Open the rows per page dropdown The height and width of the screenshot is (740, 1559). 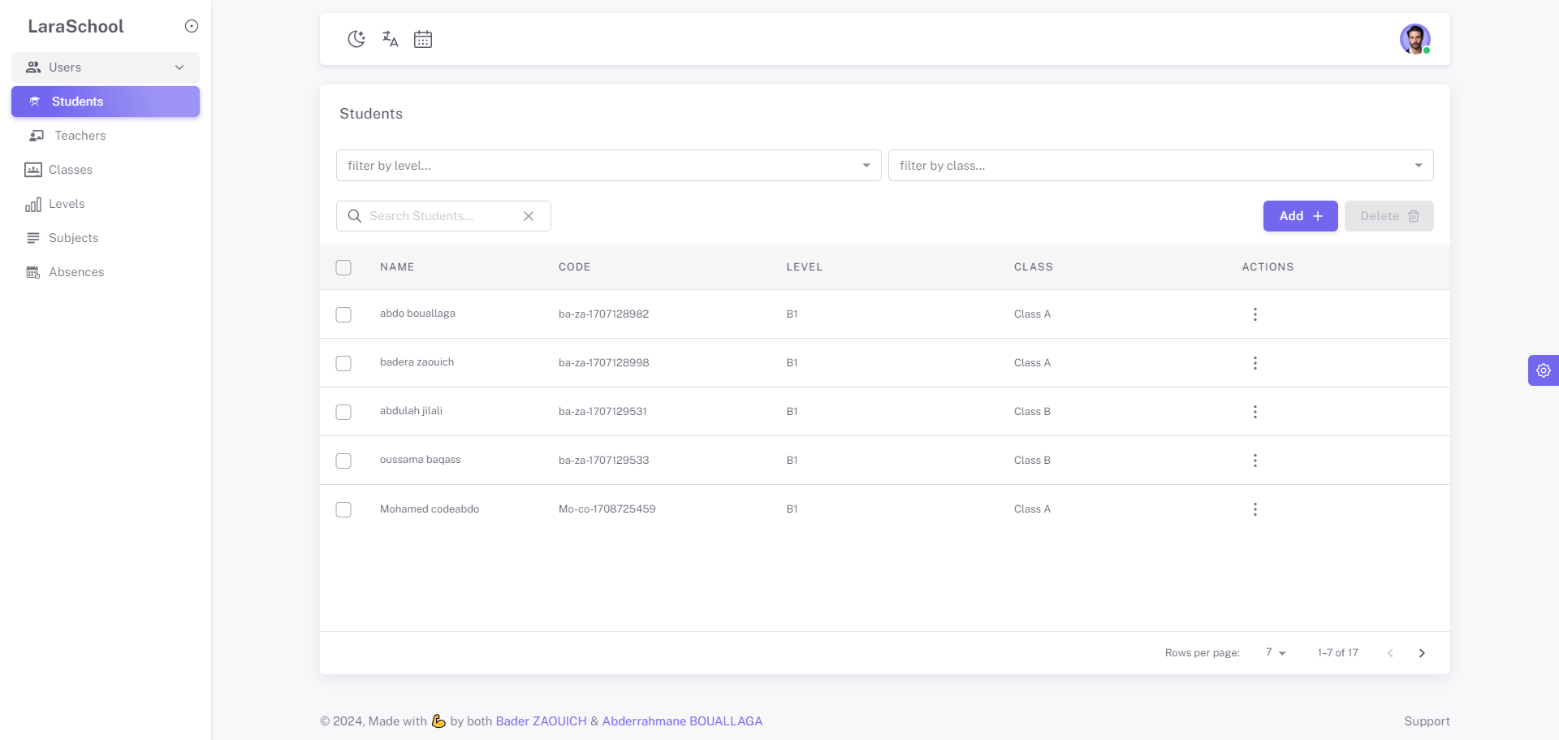[1276, 653]
